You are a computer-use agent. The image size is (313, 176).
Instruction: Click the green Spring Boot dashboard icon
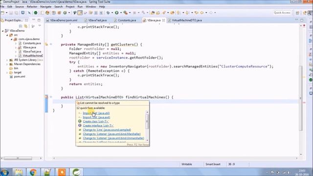(x=36, y=13)
